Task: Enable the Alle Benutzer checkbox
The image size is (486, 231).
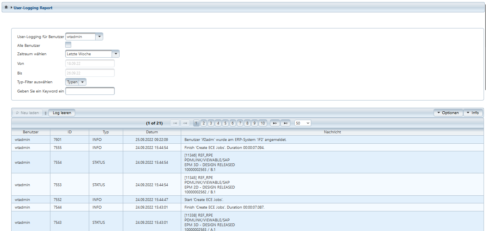Action: point(68,45)
